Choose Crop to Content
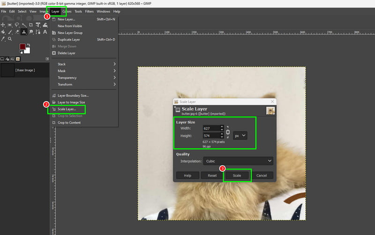 click(84, 123)
